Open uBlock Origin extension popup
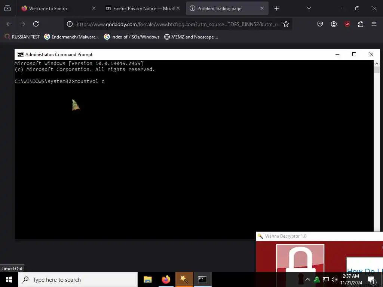 pos(347,24)
